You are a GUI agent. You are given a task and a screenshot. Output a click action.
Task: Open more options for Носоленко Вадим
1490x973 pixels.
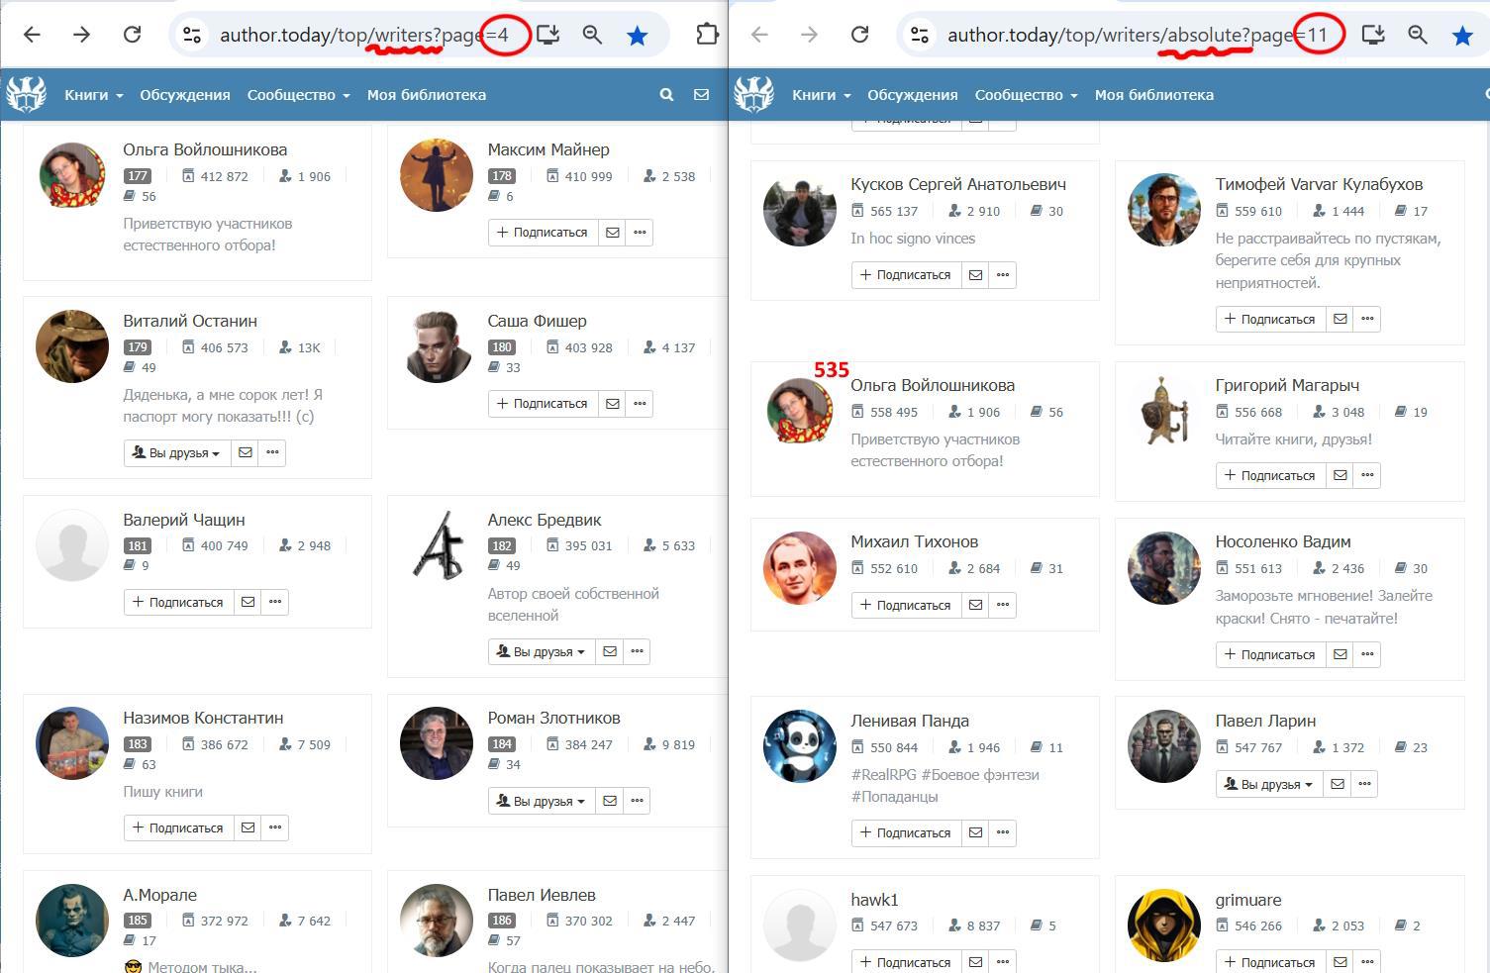pyautogui.click(x=1367, y=654)
